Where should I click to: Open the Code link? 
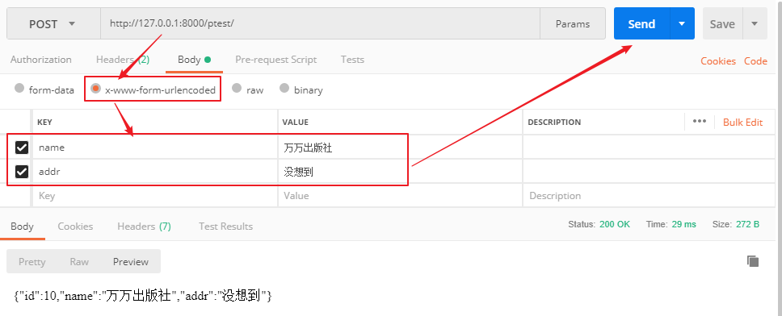tap(755, 60)
